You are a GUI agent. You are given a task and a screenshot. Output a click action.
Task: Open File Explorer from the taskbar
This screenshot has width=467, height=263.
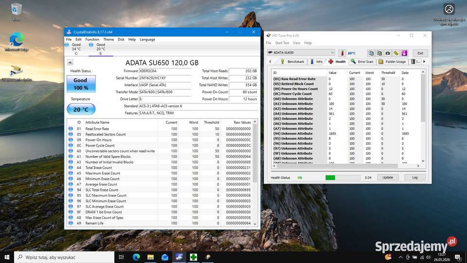150,257
